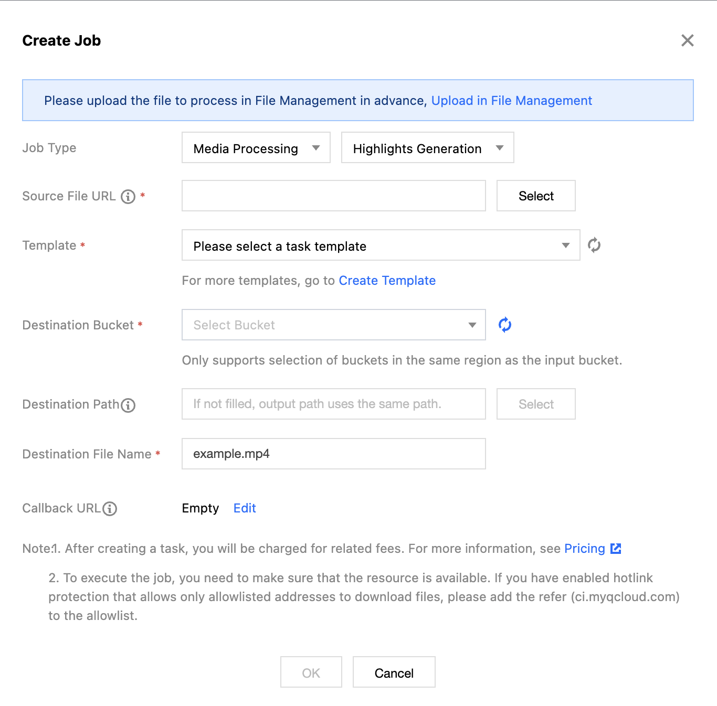
Task: Click the Destination Path info icon
Action: point(128,405)
